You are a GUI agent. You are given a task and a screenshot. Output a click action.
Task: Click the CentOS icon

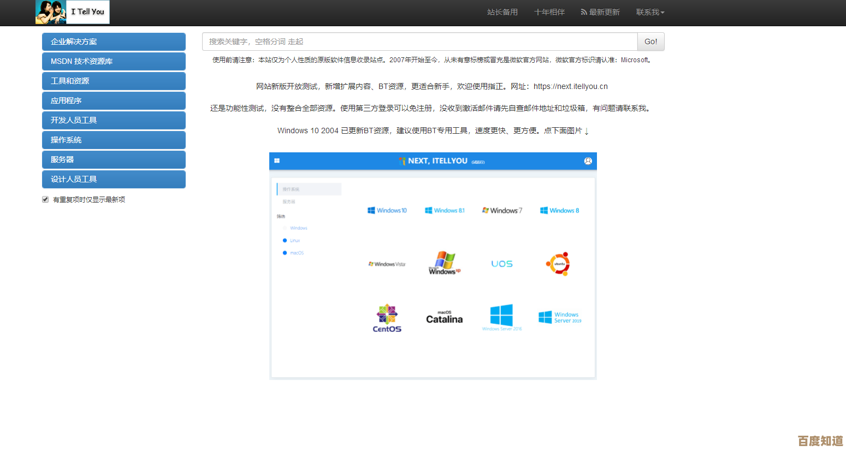(387, 317)
